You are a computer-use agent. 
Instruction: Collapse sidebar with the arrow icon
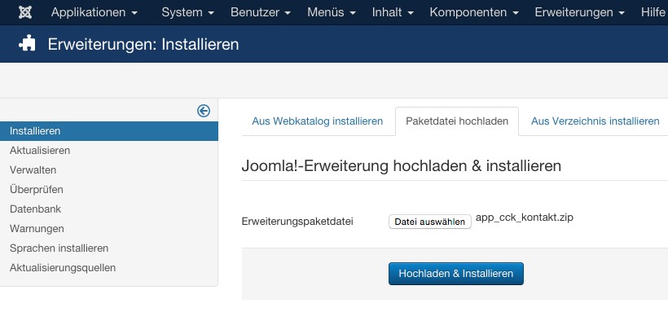[x=203, y=111]
